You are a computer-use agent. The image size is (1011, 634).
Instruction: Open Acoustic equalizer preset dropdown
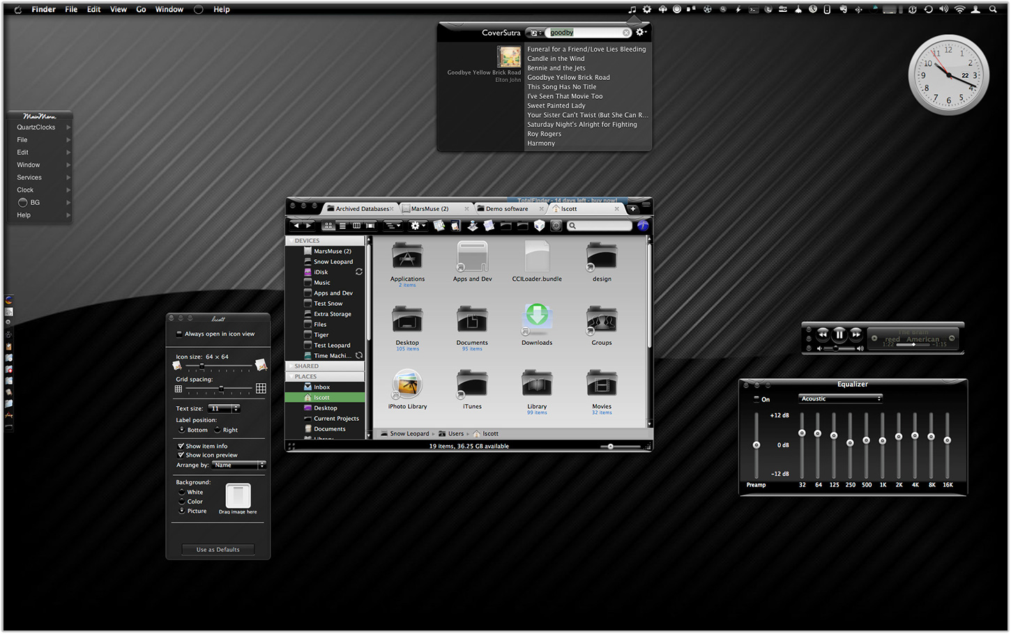[x=841, y=399]
